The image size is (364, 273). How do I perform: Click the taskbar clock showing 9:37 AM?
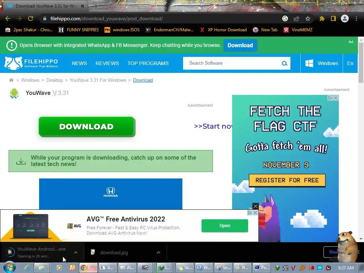346,268
